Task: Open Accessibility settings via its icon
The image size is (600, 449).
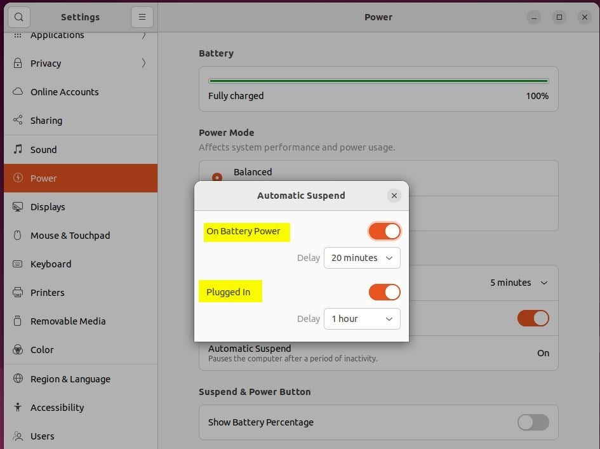Action: pyautogui.click(x=18, y=407)
